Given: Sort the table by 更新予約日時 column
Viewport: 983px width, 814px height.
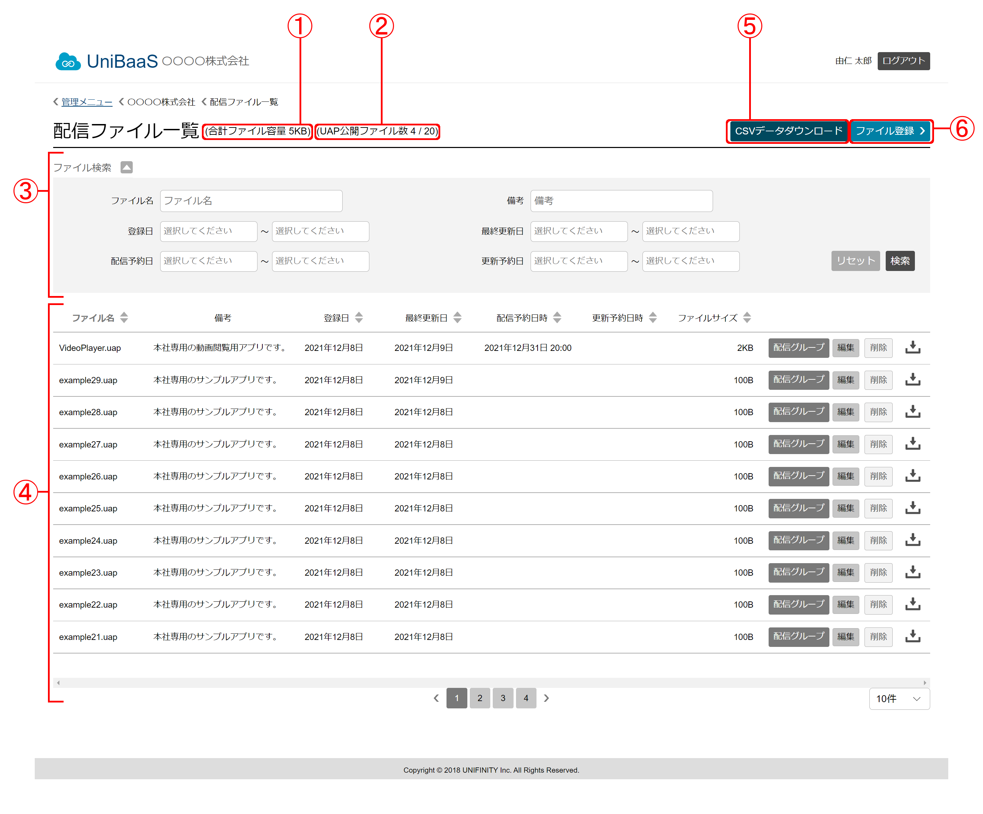Looking at the screenshot, I should pos(653,318).
